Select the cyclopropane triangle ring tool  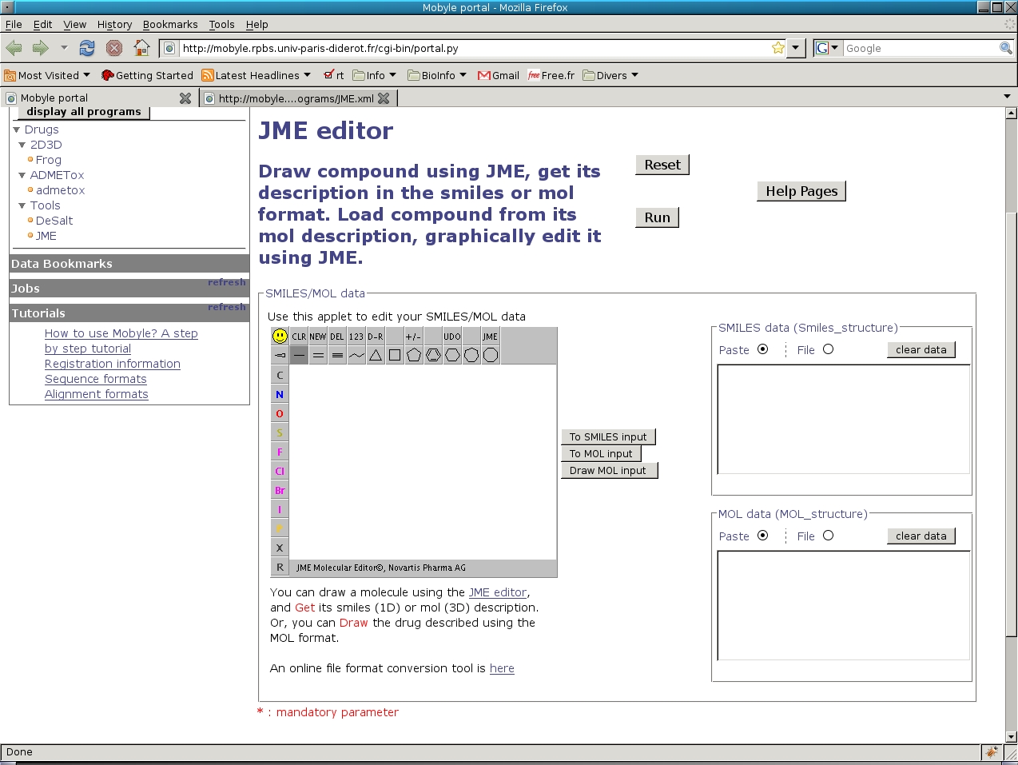pyautogui.click(x=376, y=356)
